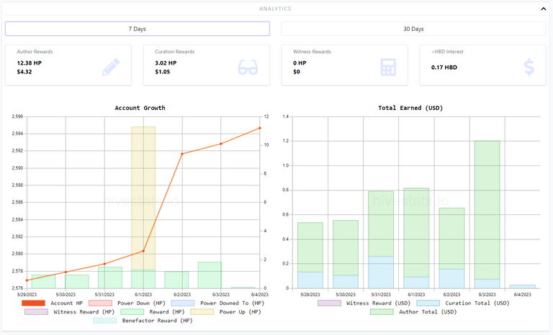Image resolution: width=553 pixels, height=335 pixels.
Task: Switch to the 7 Days tab
Action: tap(138, 29)
